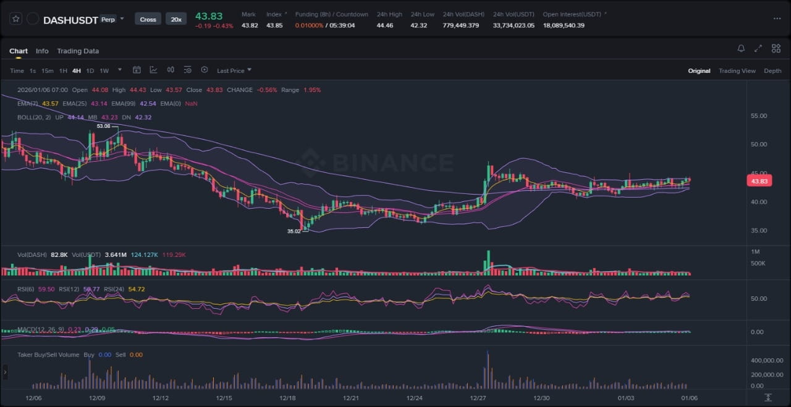Open the Trading Data tab
791x407 pixels.
78,51
